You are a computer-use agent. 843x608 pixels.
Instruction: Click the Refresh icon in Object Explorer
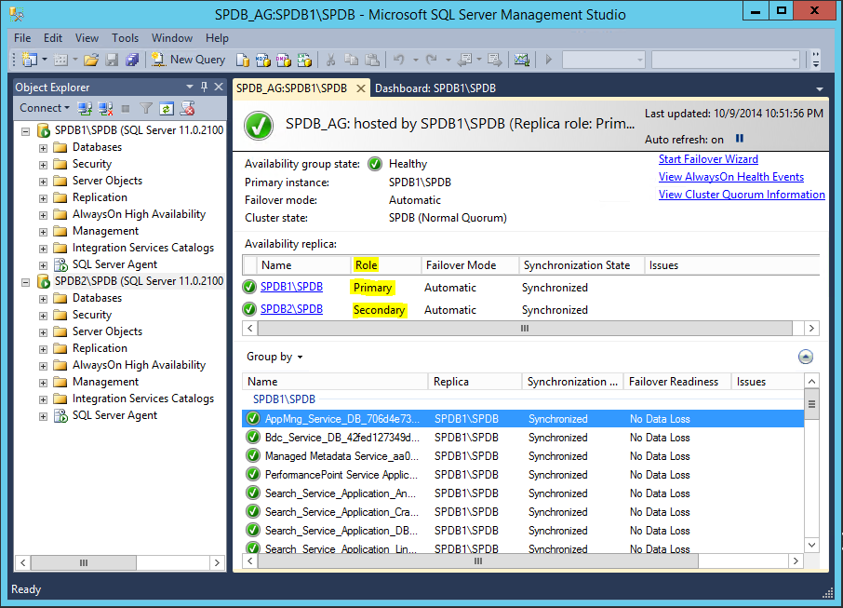(167, 109)
